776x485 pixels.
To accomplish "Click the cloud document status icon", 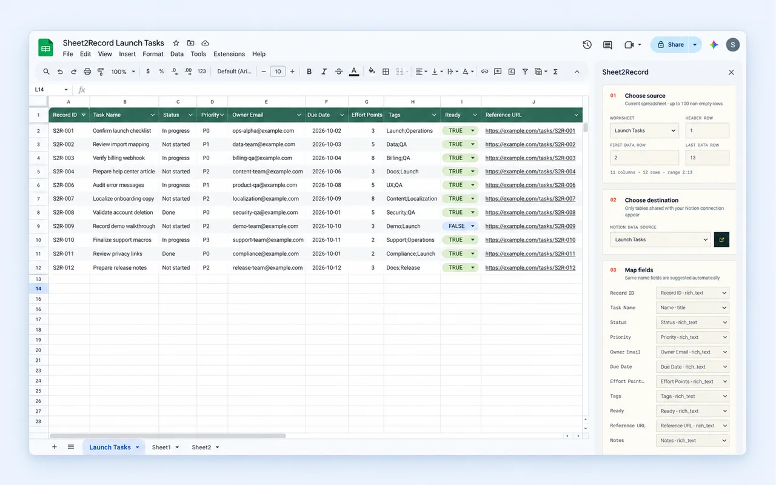I will 205,43.
